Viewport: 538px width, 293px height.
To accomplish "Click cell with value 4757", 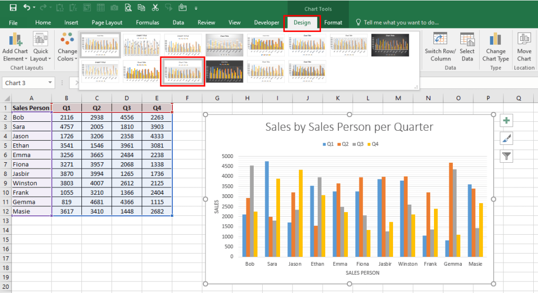I will click(x=67, y=127).
